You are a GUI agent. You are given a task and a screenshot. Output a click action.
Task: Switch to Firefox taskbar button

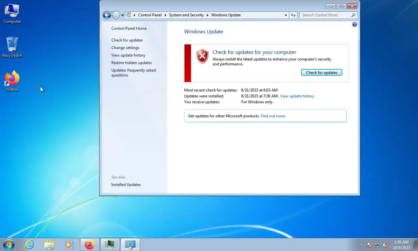click(89, 244)
